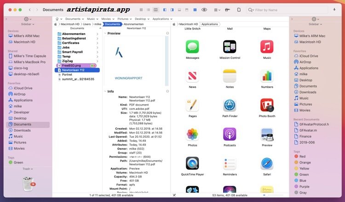Image resolution: width=345 pixels, height=202 pixels.
Task: Open the left Sidebar selector dropdown
Action: (28, 24)
